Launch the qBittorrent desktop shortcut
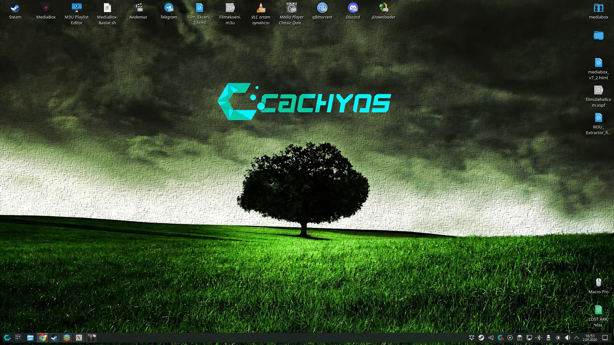This screenshot has height=345, width=614. (x=322, y=11)
